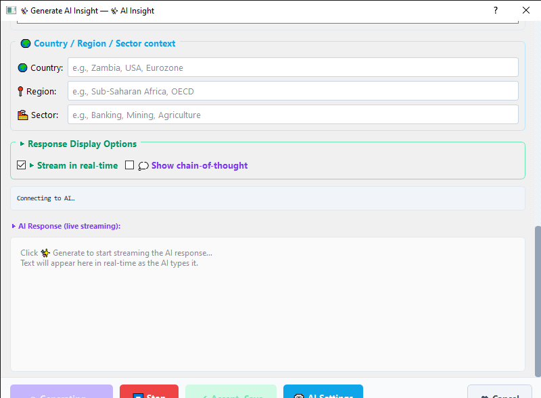Image resolution: width=541 pixels, height=398 pixels.
Task: Click the factory icon next to Sector
Action: click(x=23, y=115)
